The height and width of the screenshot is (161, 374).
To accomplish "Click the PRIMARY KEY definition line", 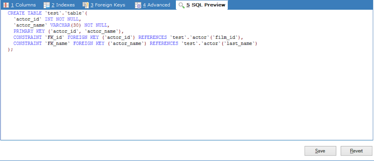I will (69, 31).
